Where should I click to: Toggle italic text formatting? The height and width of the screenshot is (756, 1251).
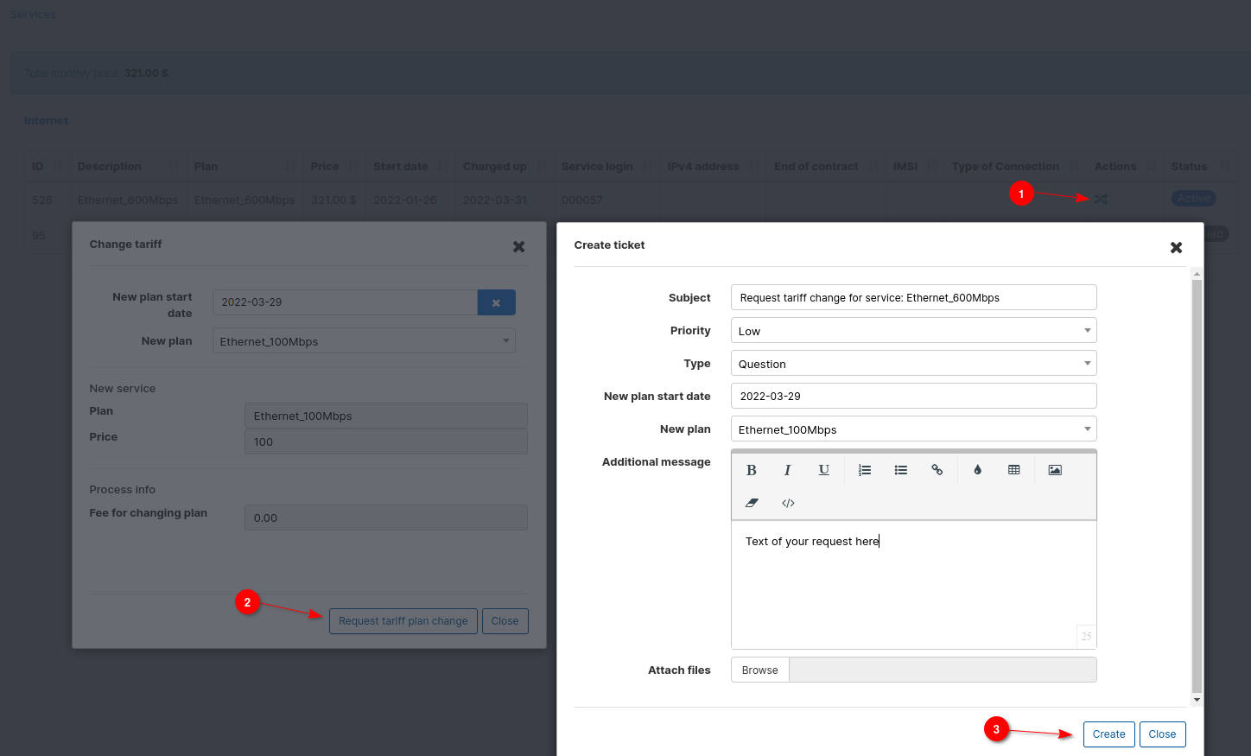[787, 470]
